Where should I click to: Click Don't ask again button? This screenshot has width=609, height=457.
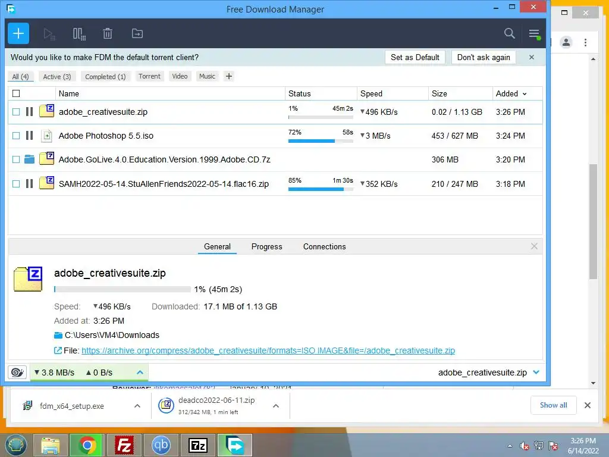tap(484, 57)
